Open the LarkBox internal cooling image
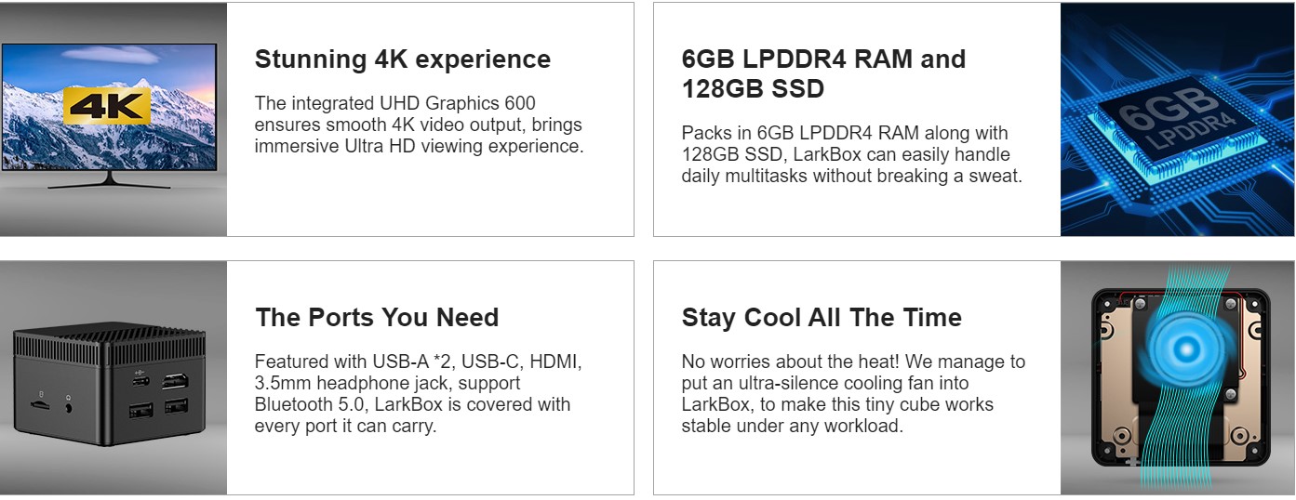The width and height of the screenshot is (1296, 500). pyautogui.click(x=1177, y=377)
